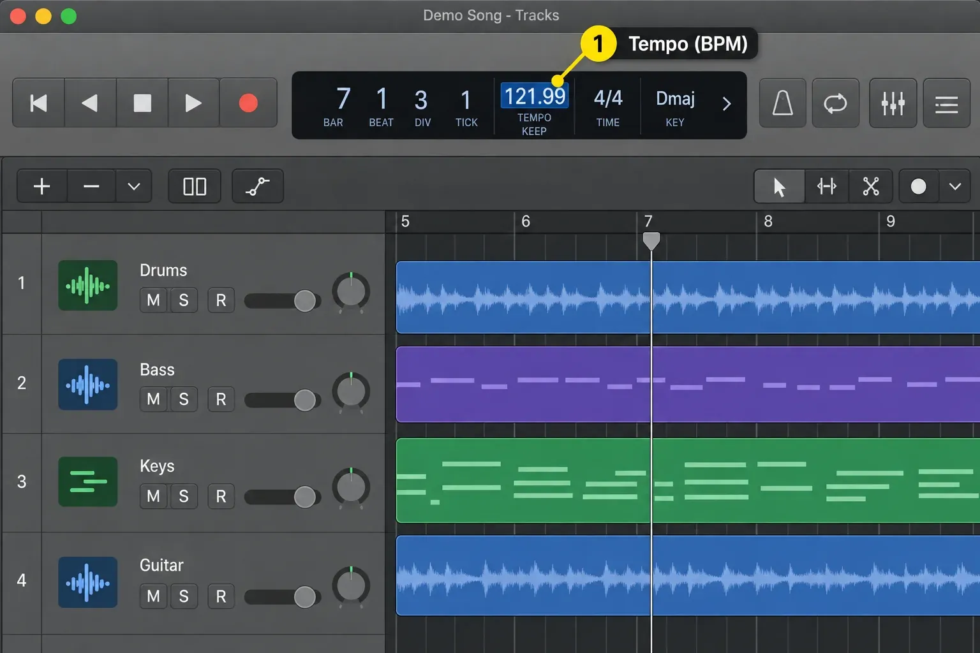980x653 pixels.
Task: Start playback with the play button
Action: pyautogui.click(x=193, y=103)
